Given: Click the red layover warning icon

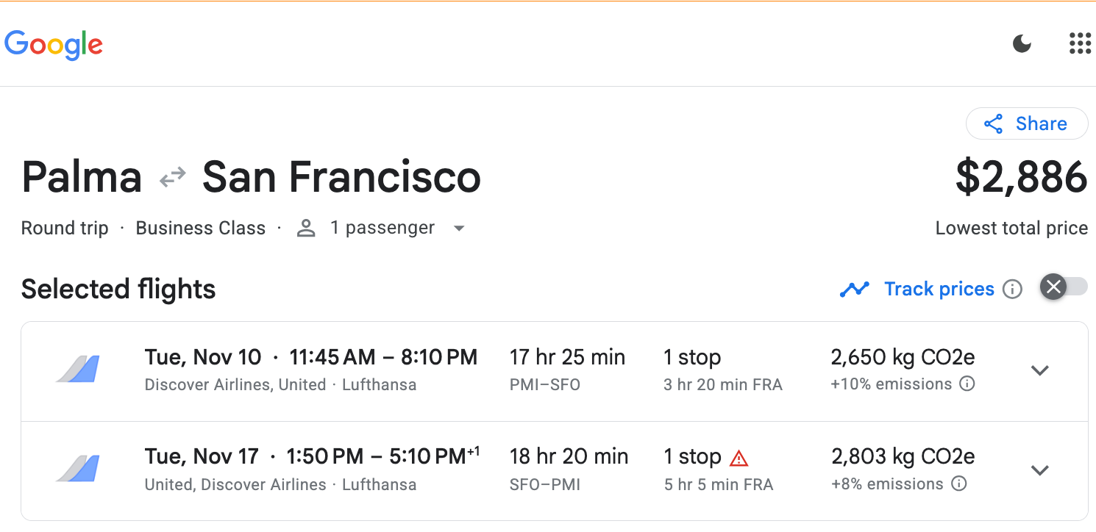Looking at the screenshot, I should (x=739, y=459).
